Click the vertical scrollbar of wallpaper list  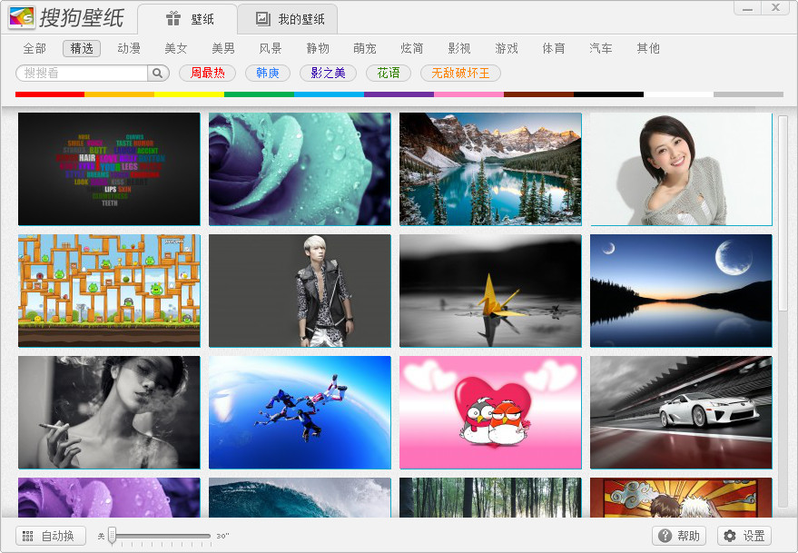[783, 214]
